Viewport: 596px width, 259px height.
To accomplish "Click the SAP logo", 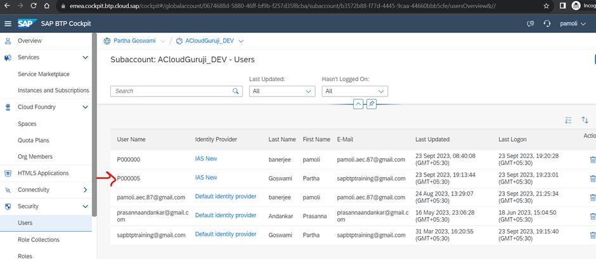I will point(27,23).
